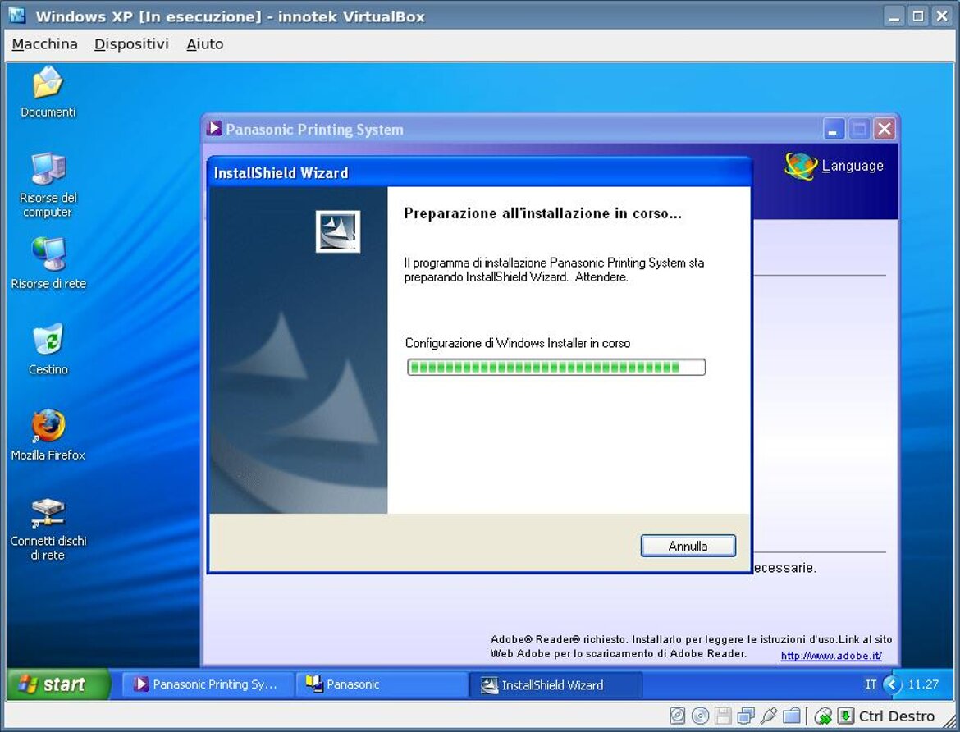This screenshot has height=732, width=960.
Task: Open the Language selector in Panasonic window
Action: [x=834, y=166]
